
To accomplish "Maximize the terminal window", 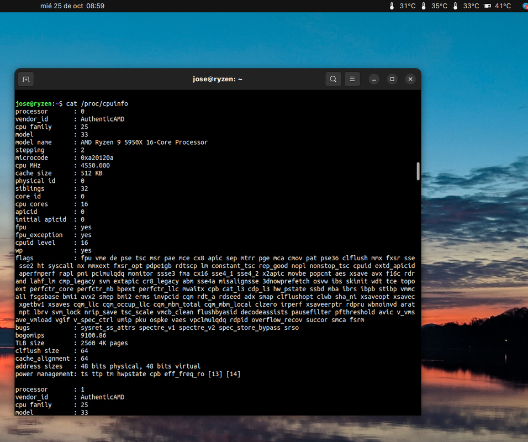I will coord(392,79).
